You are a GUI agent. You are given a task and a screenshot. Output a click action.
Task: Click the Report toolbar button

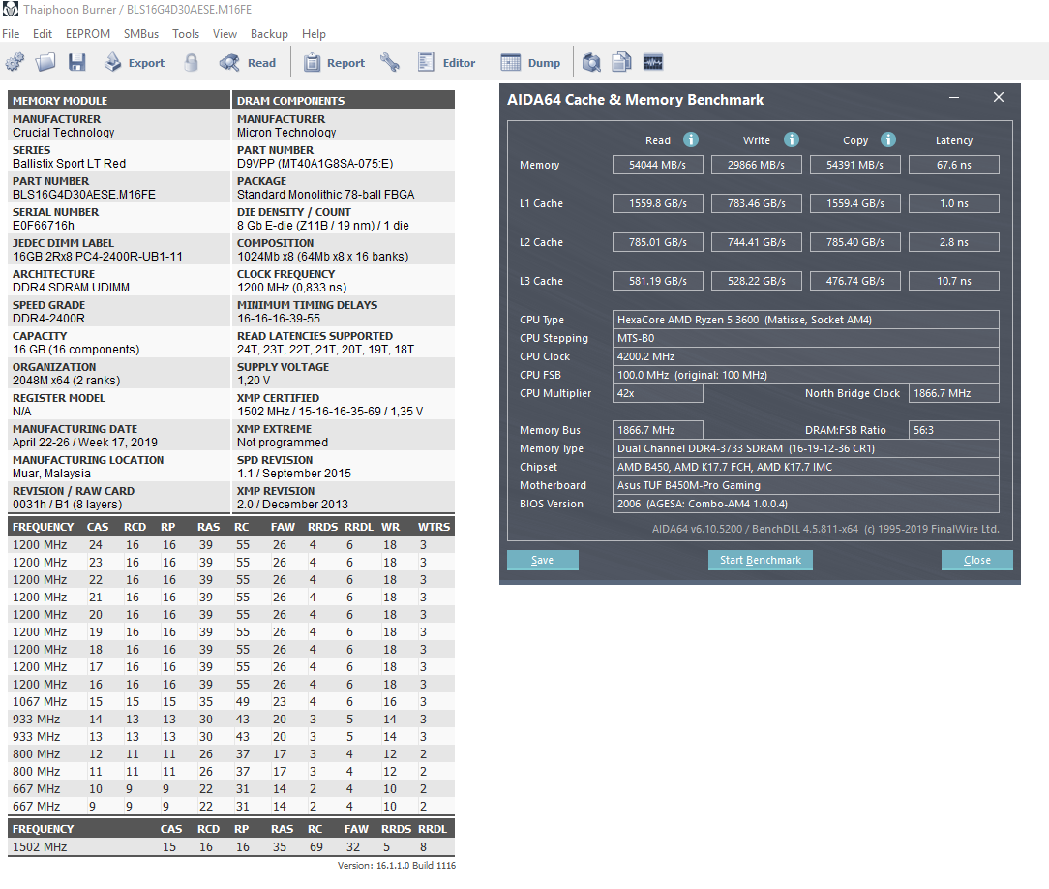pos(335,62)
